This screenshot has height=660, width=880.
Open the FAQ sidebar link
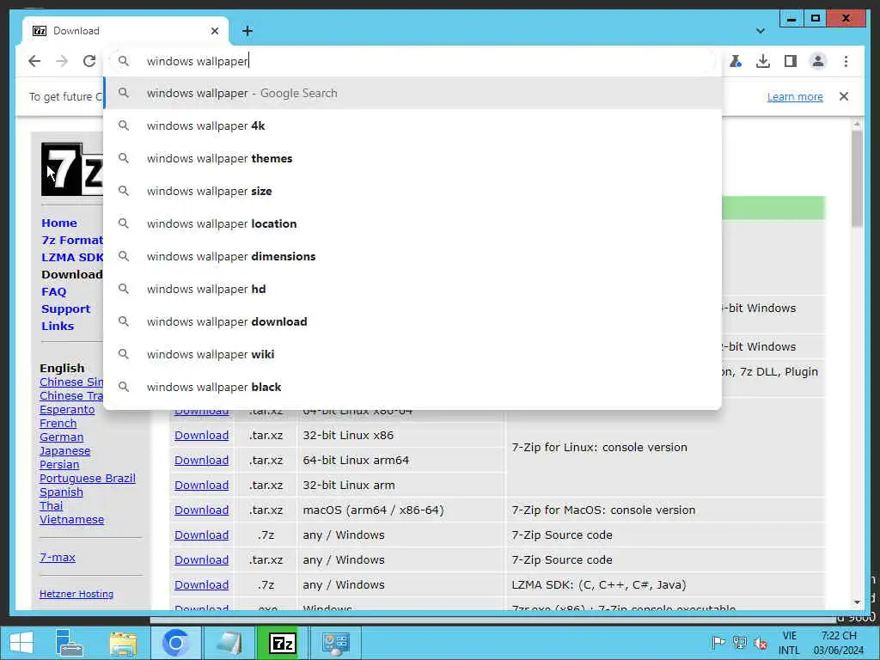(x=54, y=292)
